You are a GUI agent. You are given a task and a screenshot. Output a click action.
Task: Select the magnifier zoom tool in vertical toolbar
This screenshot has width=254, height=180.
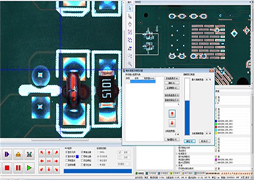[130, 64]
